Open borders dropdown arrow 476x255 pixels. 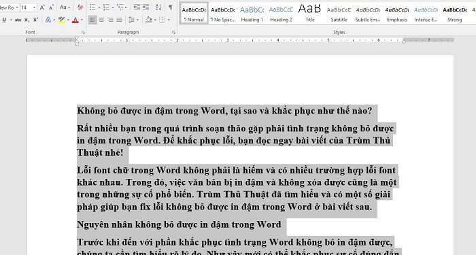click(169, 20)
